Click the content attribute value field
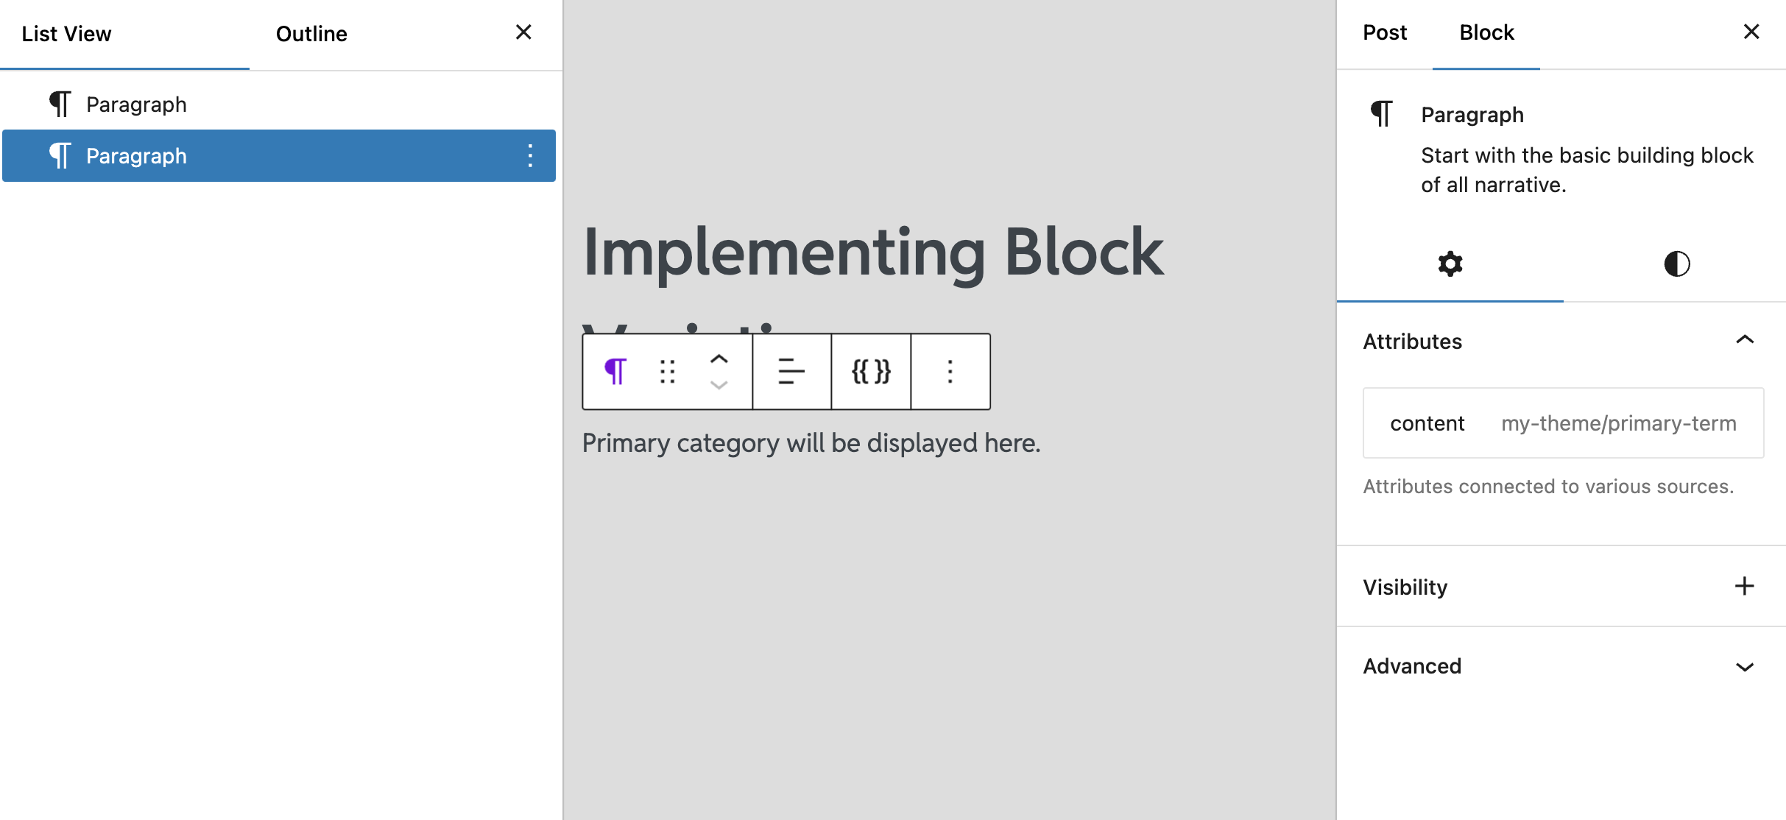Screen dimensions: 1786x820 [x=1617, y=423]
